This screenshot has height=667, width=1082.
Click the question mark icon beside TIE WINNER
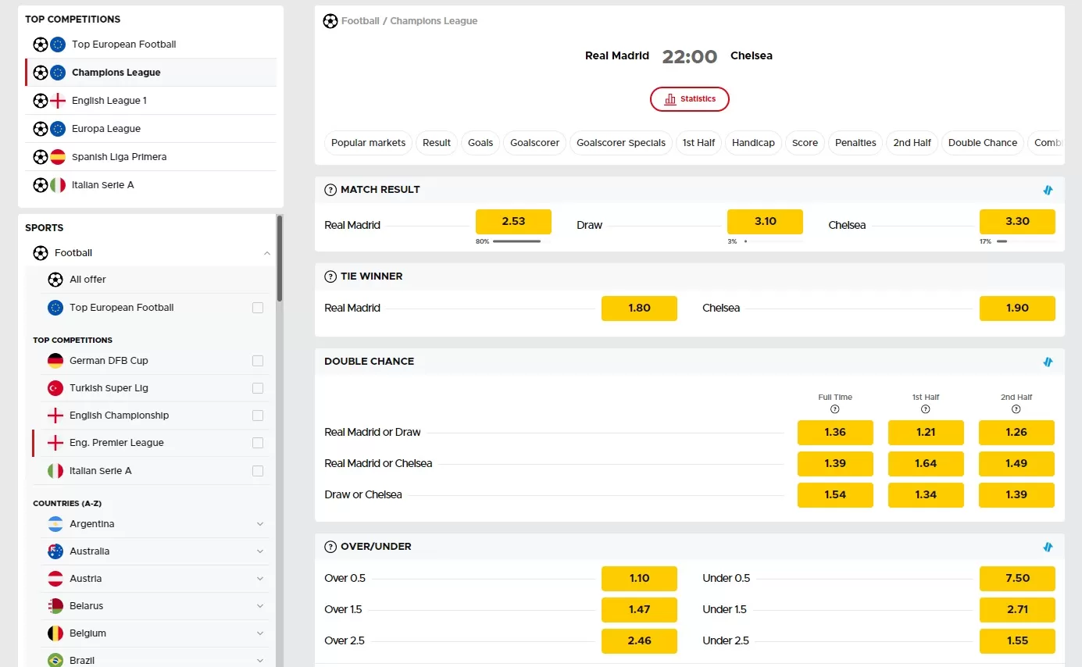click(x=330, y=276)
